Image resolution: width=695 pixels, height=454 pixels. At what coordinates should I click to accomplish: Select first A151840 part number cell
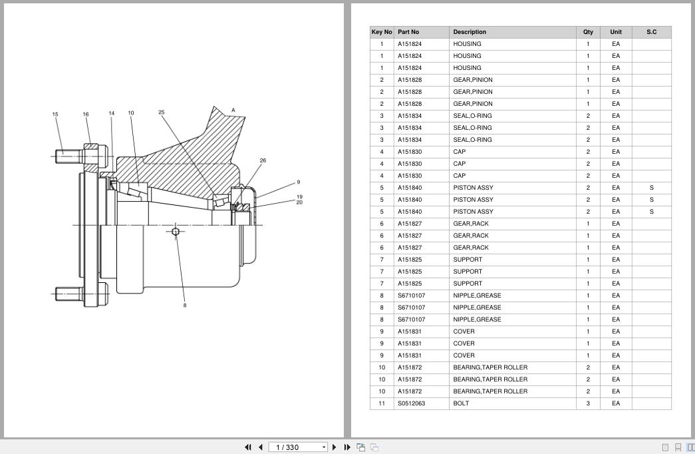point(421,188)
